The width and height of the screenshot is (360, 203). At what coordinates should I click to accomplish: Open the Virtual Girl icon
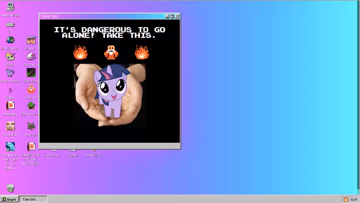(x=10, y=126)
